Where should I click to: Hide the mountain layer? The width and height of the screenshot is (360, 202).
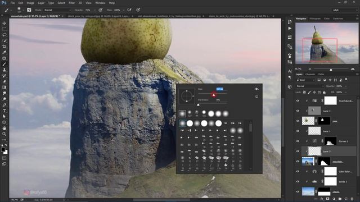(x=298, y=161)
